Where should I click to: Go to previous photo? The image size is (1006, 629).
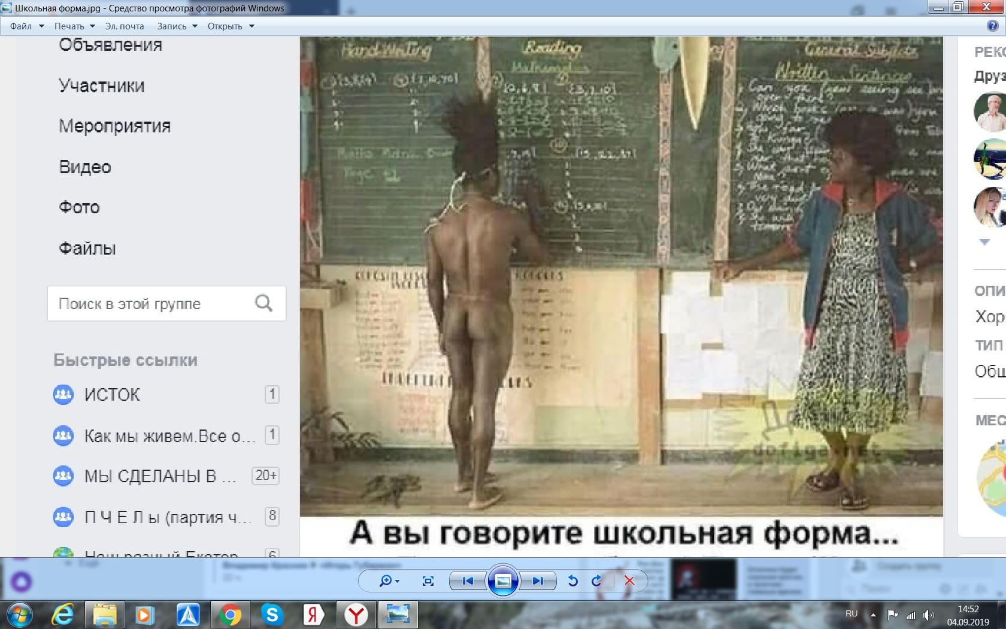click(x=468, y=580)
